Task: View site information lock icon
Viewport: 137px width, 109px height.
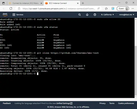Action: click(x=19, y=9)
